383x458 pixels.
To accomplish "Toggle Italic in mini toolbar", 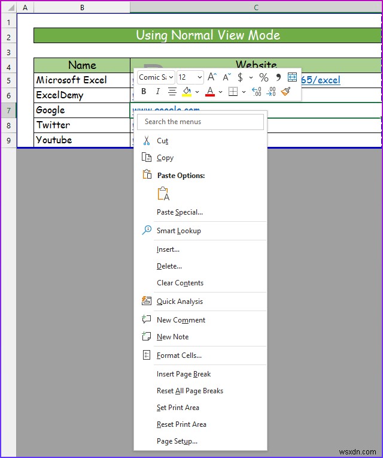I will click(x=158, y=92).
